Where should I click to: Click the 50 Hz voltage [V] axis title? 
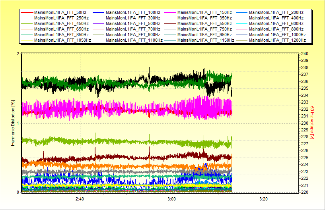tap(312, 123)
